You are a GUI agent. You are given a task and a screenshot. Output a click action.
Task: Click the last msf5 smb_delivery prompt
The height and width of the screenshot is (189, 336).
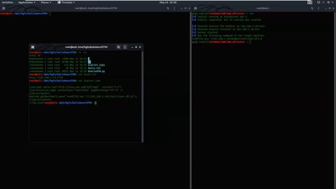[222, 42]
